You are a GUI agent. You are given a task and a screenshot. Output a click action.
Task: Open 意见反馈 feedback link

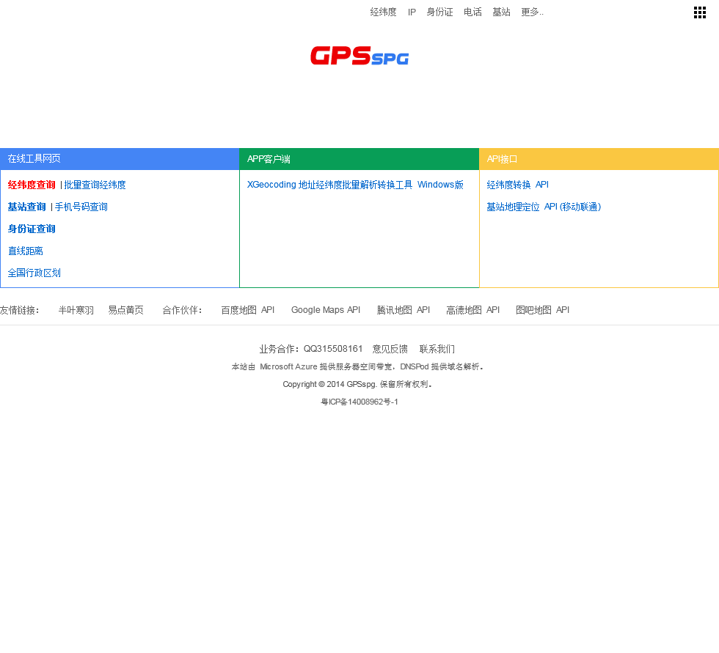[390, 349]
